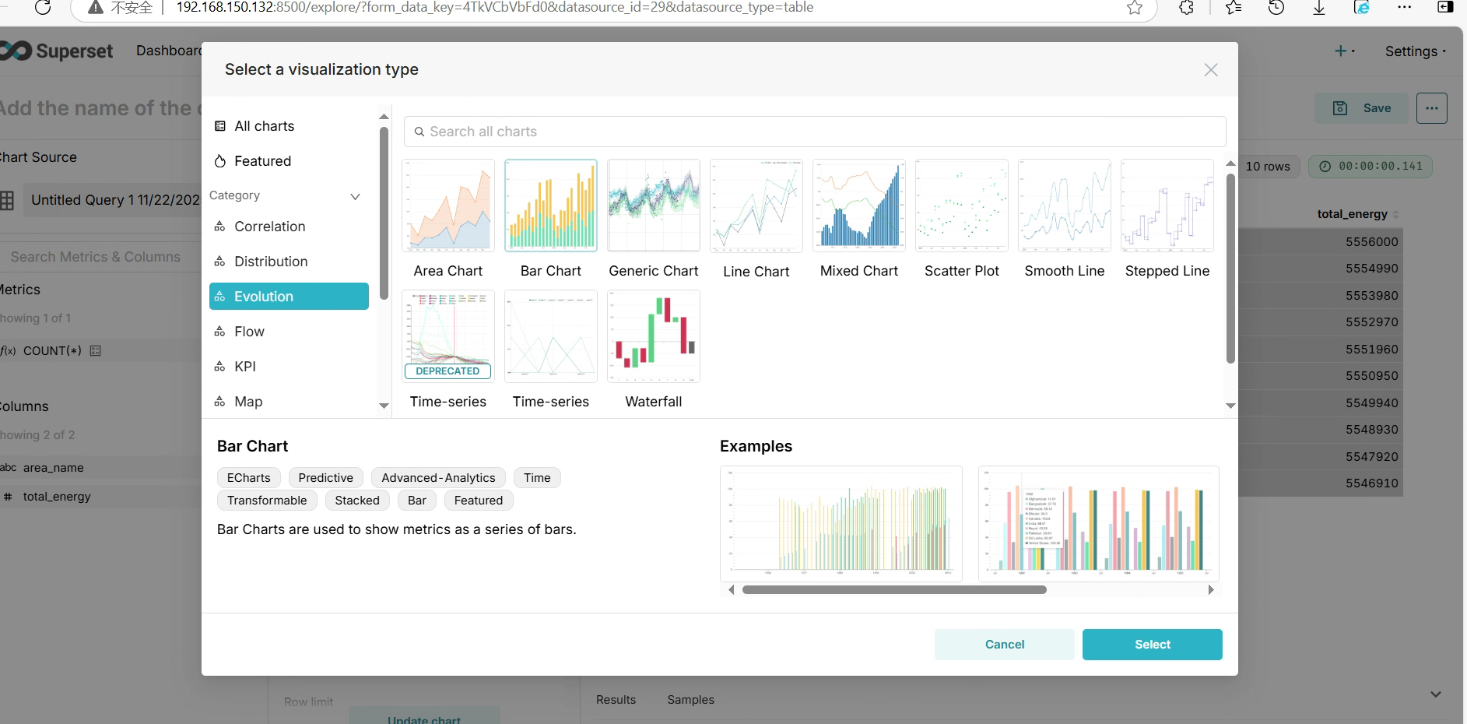This screenshot has height=724, width=1467.
Task: Collapse the Category section chevron
Action: pos(355,196)
